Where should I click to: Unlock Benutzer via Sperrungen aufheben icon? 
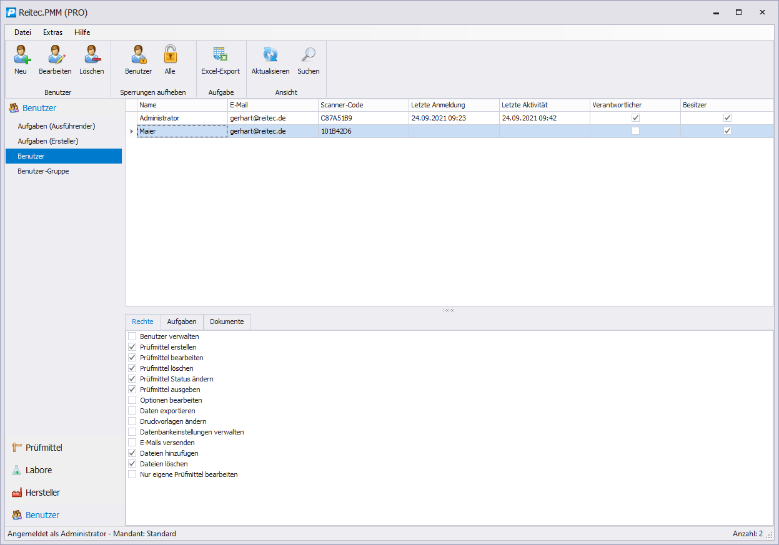tap(138, 56)
